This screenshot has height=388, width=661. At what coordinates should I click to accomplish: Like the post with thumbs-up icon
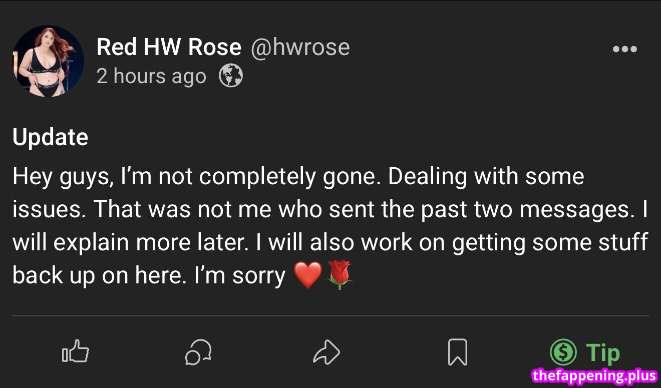pos(75,351)
